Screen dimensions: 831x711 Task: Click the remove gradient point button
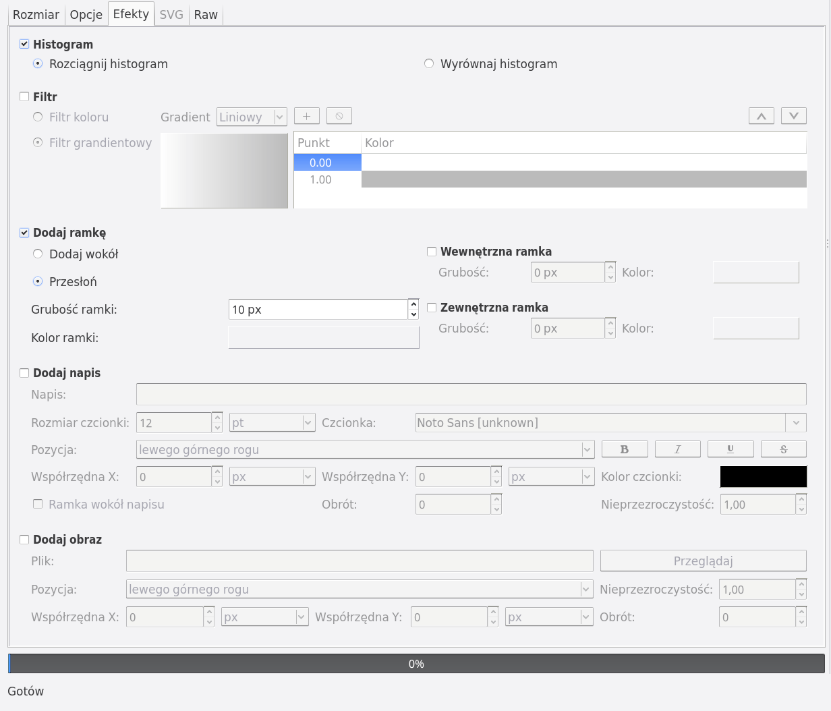coord(339,116)
